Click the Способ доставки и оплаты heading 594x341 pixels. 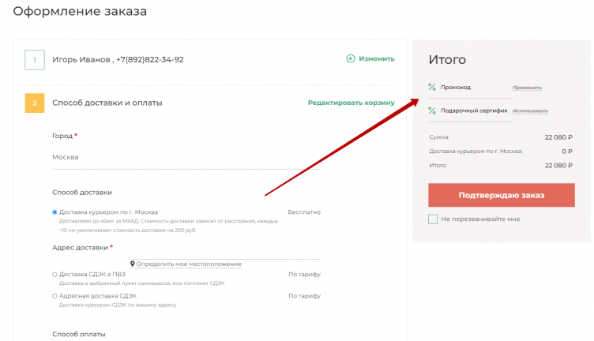107,103
